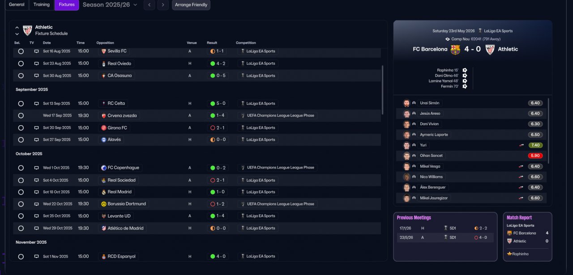Click the goal ball icon beside Fermín 70'
Screen dimensions: 573x275
pos(465,86)
